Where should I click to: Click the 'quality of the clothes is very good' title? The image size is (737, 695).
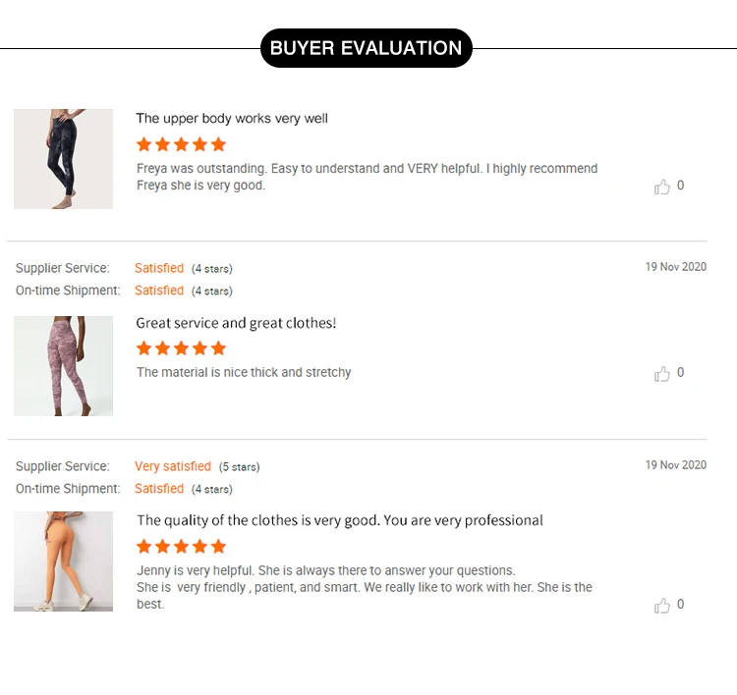click(340, 520)
